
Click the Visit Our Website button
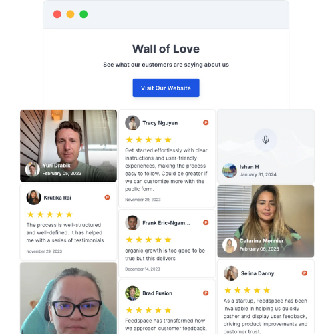click(x=166, y=88)
